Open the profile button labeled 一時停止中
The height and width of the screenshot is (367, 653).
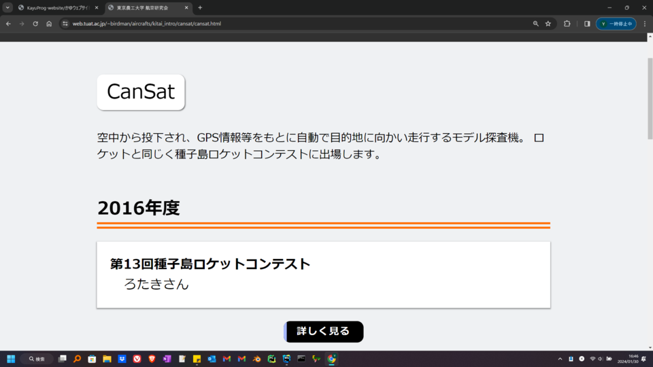point(616,24)
